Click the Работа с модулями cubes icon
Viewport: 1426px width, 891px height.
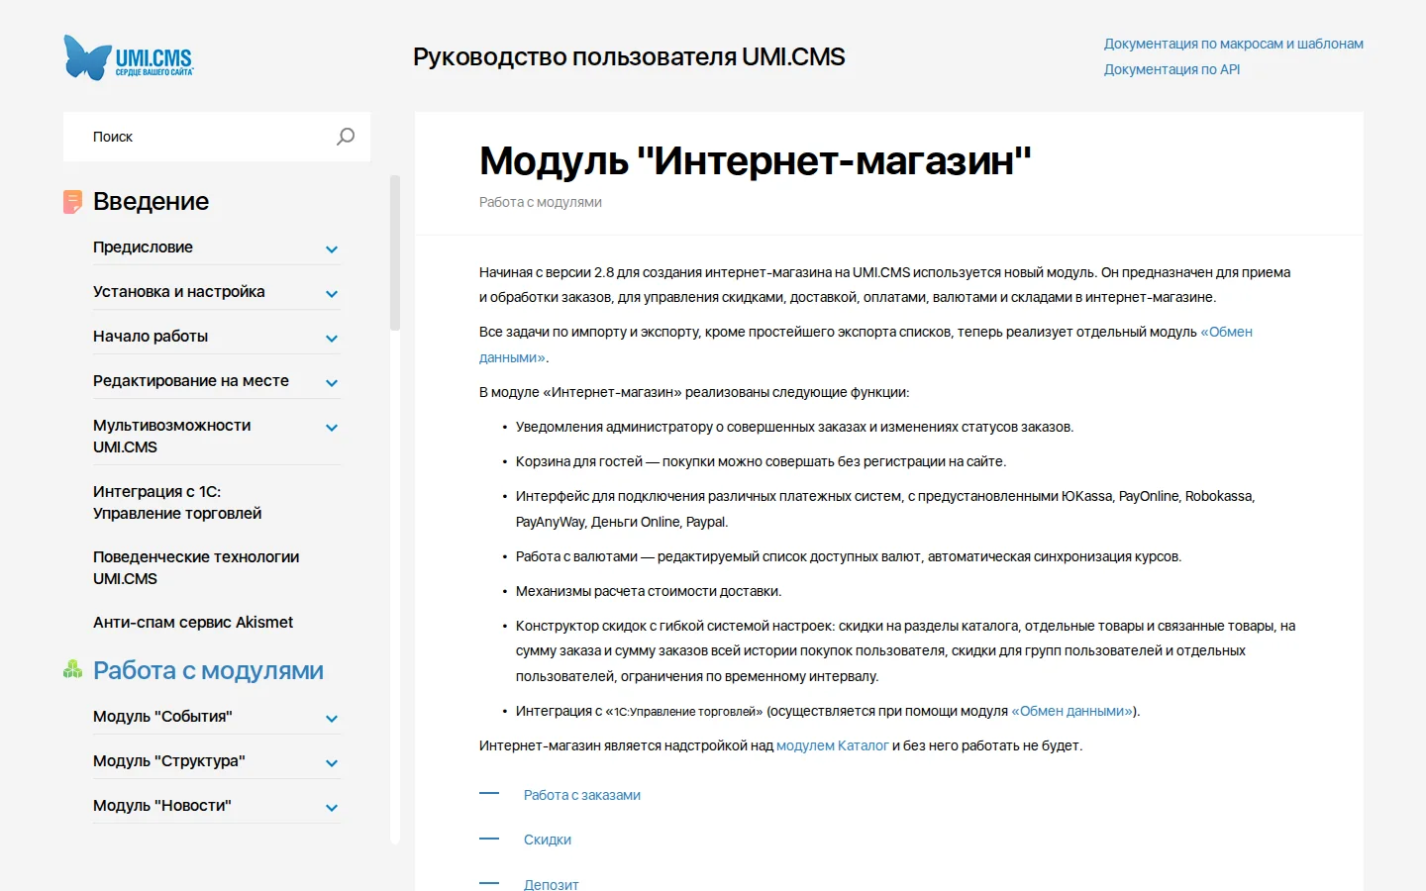(x=72, y=670)
